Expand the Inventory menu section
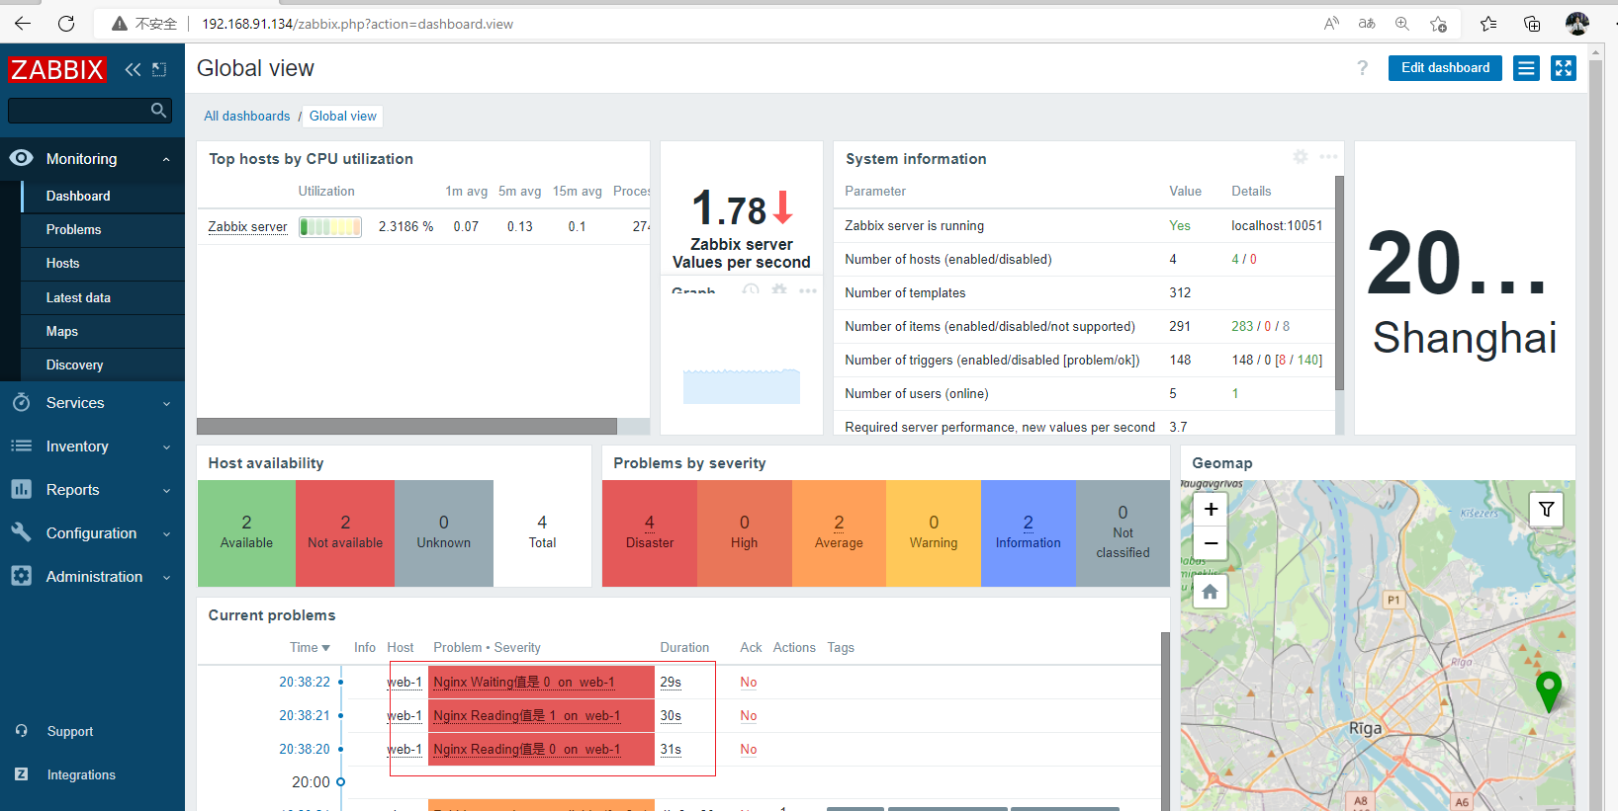This screenshot has height=811, width=1618. (x=166, y=446)
